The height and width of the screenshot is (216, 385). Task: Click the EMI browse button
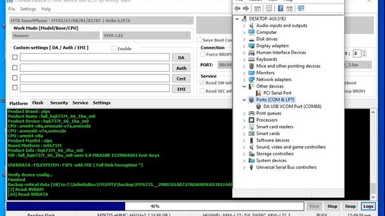[181, 89]
